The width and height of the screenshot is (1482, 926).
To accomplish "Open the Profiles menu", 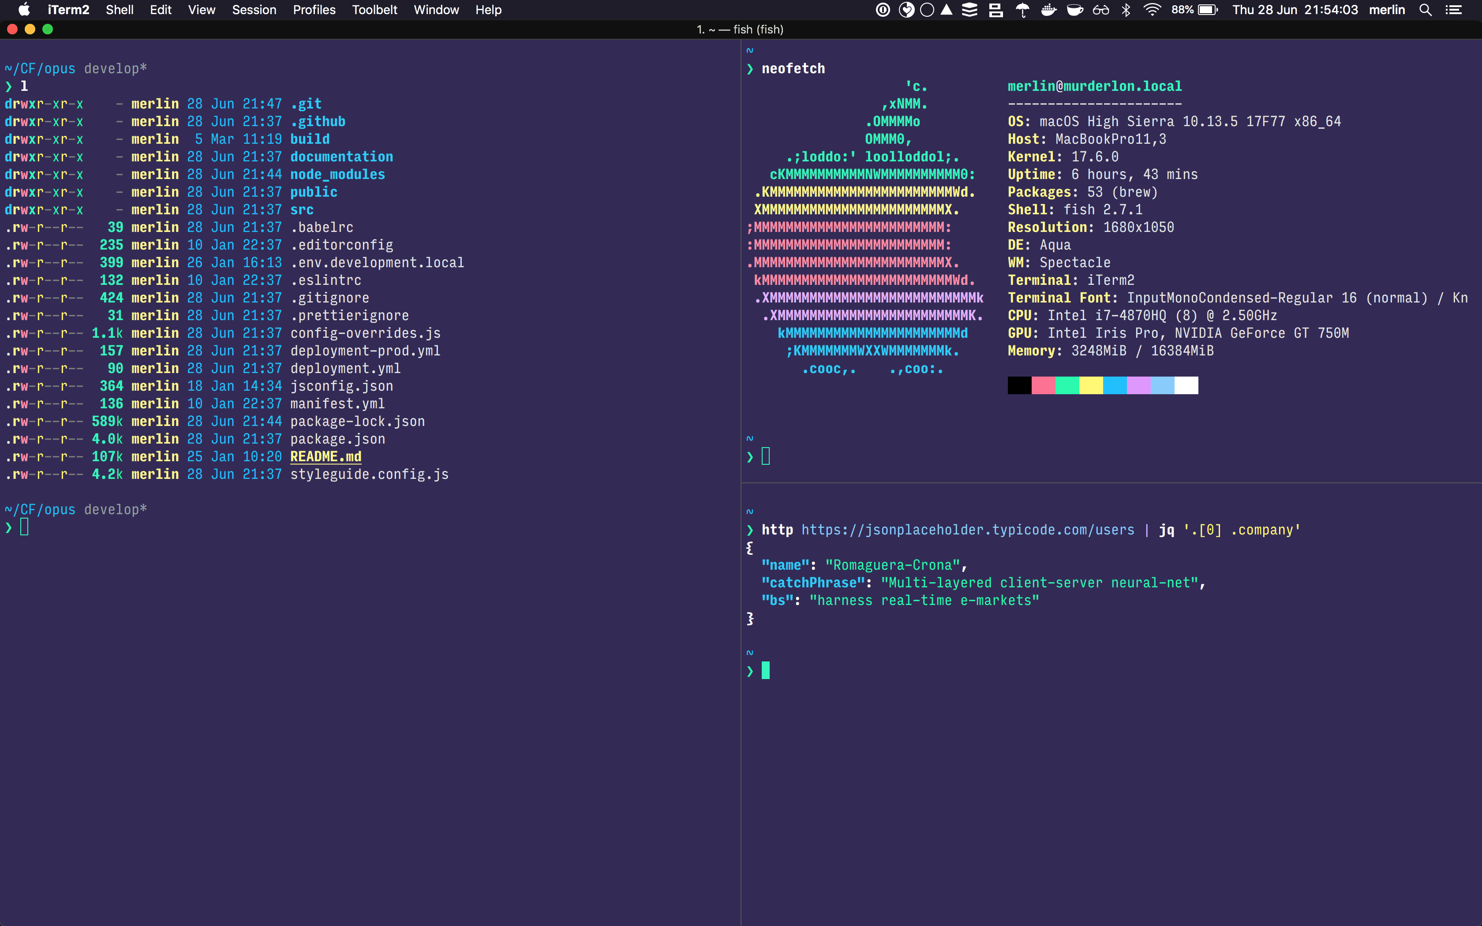I will pyautogui.click(x=314, y=10).
